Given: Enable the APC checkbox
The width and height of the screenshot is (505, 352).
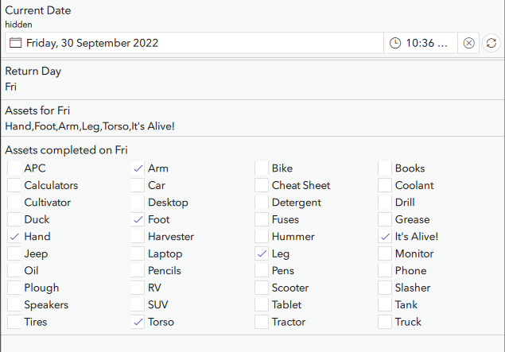Looking at the screenshot, I should click(14, 168).
